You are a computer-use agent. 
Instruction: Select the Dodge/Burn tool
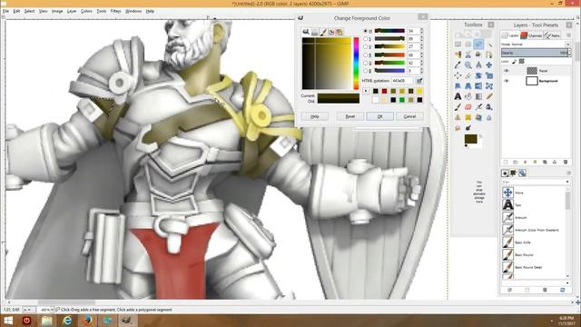click(x=468, y=128)
